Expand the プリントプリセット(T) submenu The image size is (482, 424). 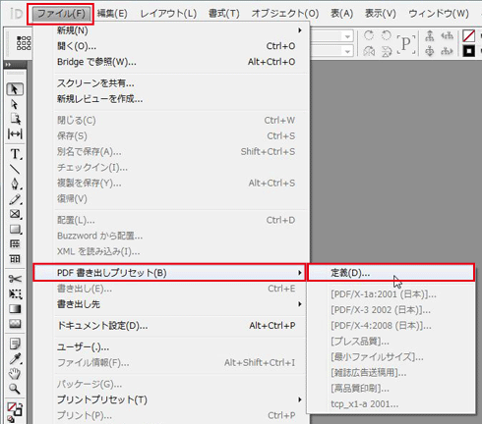(x=170, y=399)
